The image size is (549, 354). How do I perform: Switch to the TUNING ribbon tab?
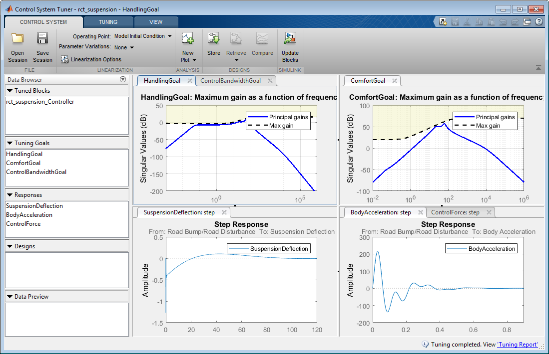[x=108, y=22]
